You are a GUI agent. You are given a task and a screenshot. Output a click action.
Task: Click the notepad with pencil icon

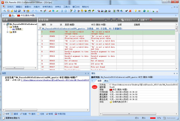[71, 11]
